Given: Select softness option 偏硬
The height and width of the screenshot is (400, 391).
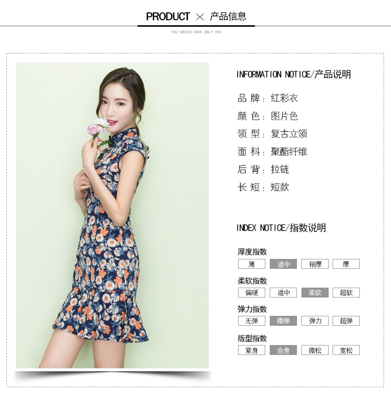Looking at the screenshot, I should click(x=251, y=293).
